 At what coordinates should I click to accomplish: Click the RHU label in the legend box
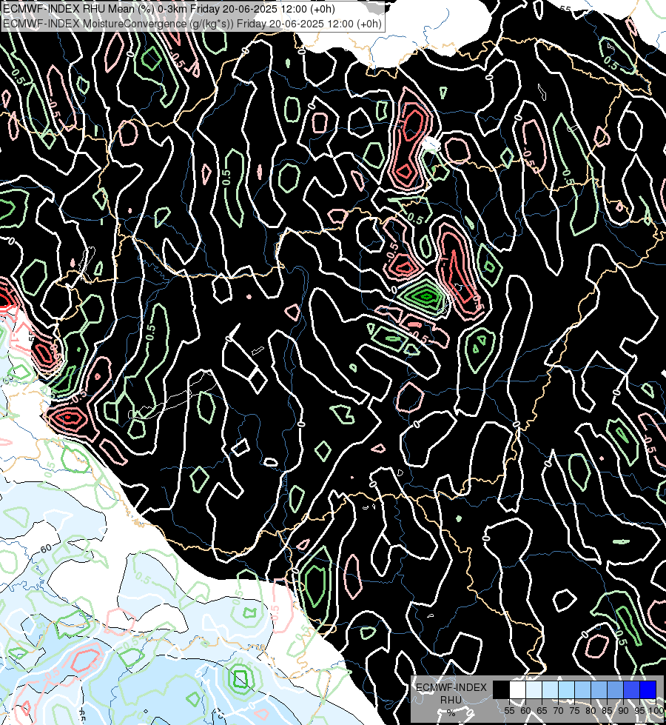[451, 700]
